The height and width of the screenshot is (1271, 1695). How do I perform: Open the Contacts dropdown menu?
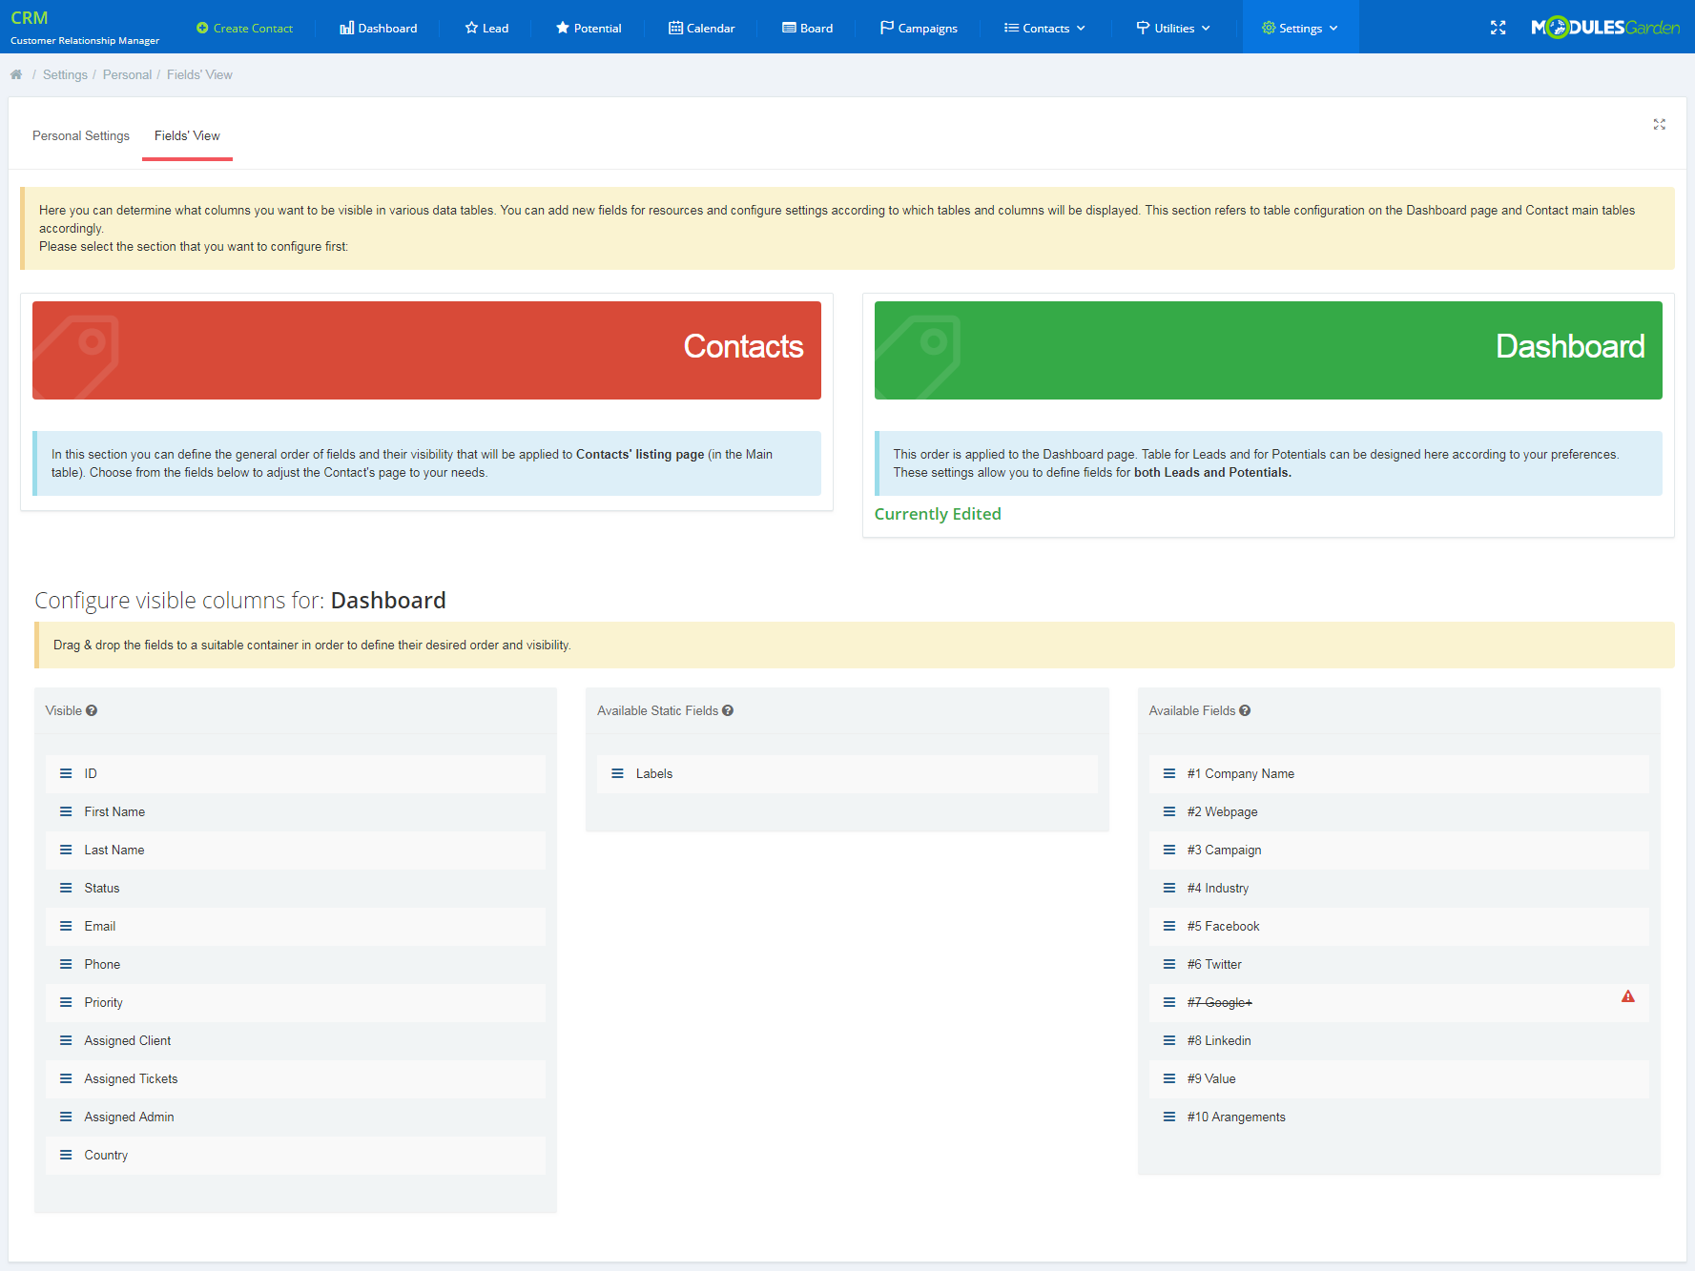pos(1044,28)
